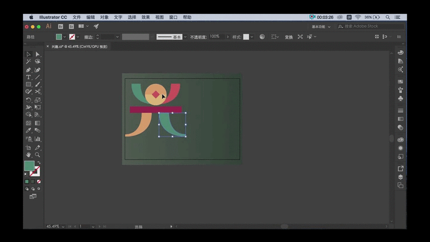
Task: Click the Recolor Artwork wheel icon
Action: click(x=262, y=37)
